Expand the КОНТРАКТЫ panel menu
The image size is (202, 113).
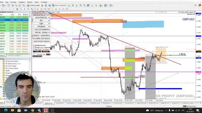(x=41, y=18)
